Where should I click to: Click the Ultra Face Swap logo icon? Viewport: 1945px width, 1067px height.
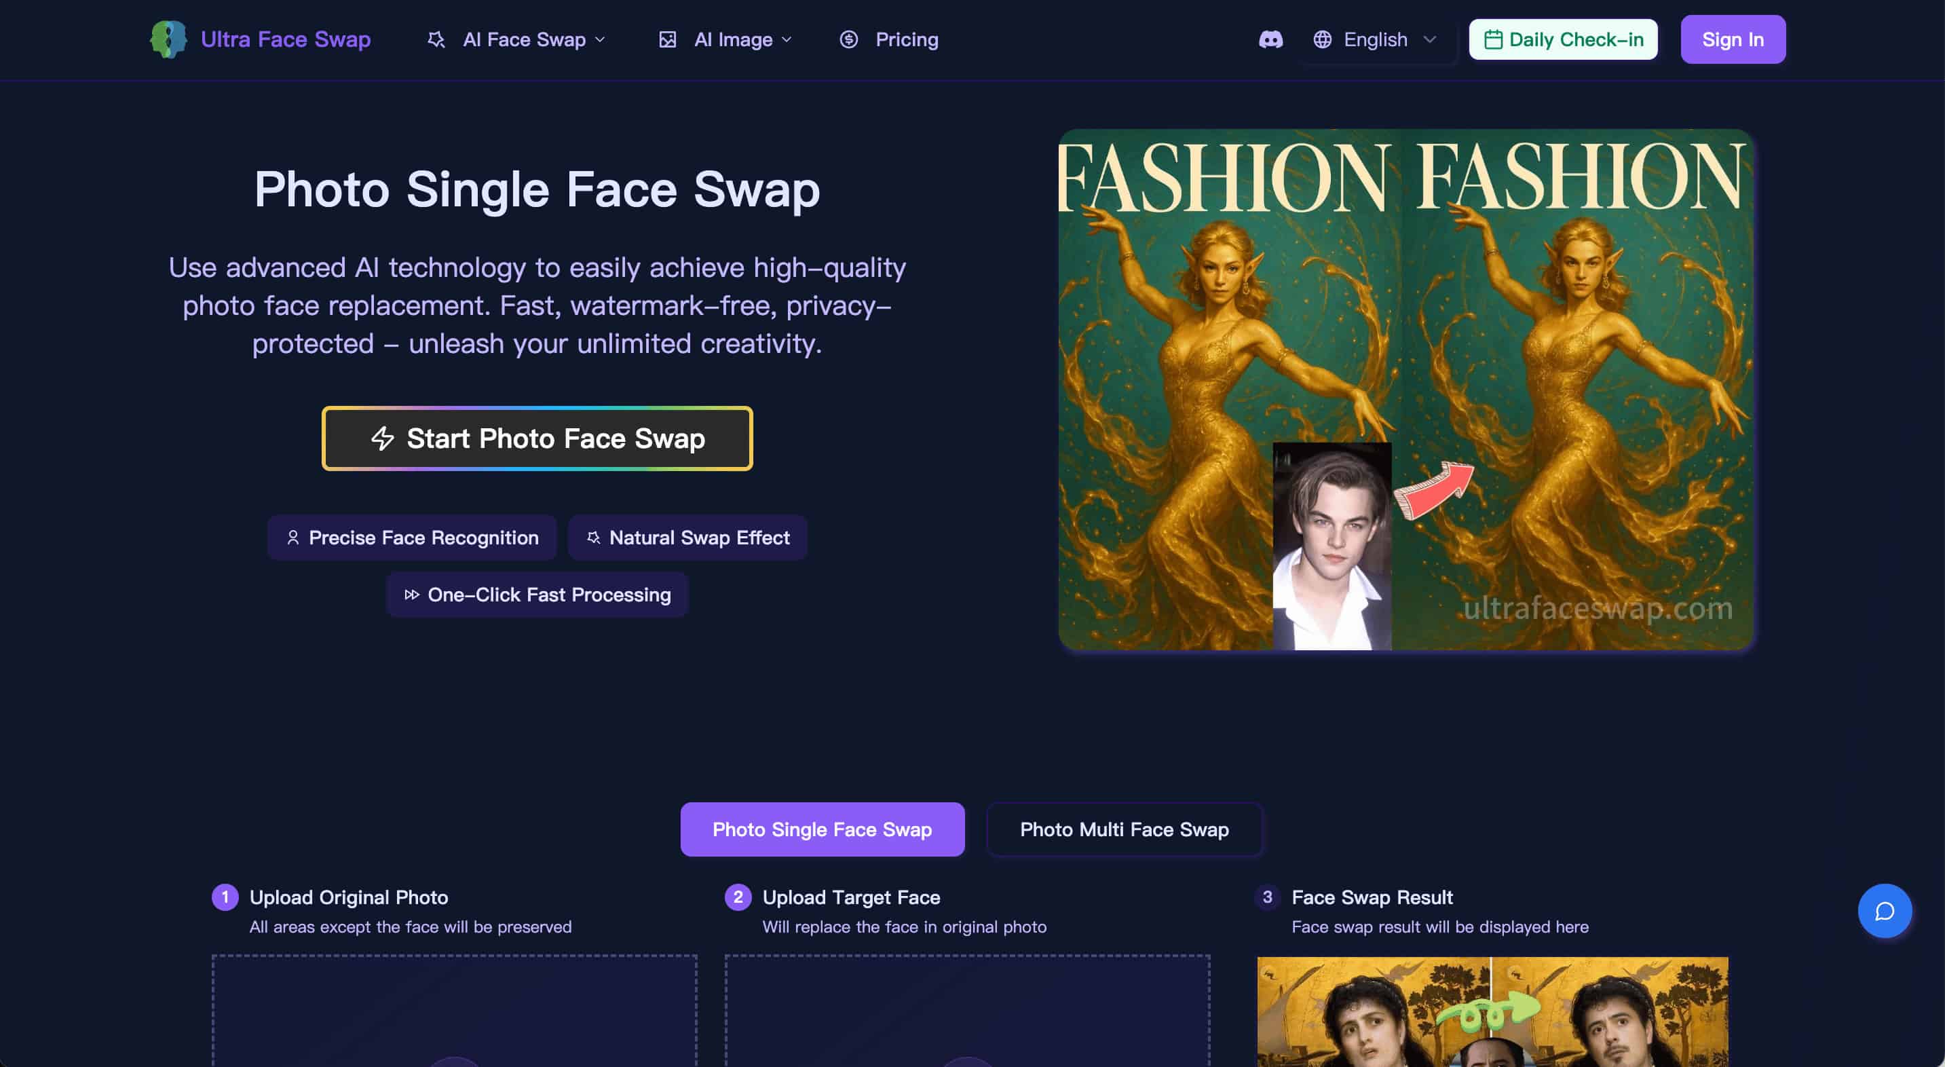point(168,39)
